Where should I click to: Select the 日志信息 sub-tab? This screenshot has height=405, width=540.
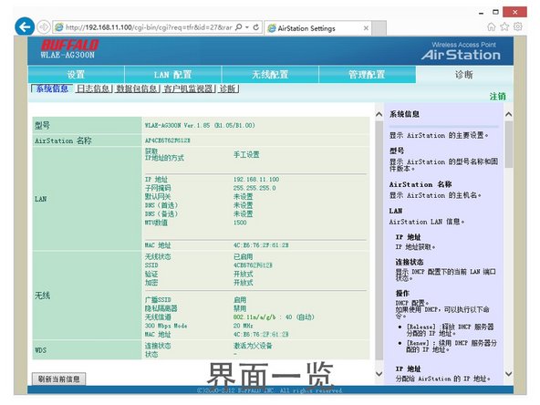click(93, 88)
